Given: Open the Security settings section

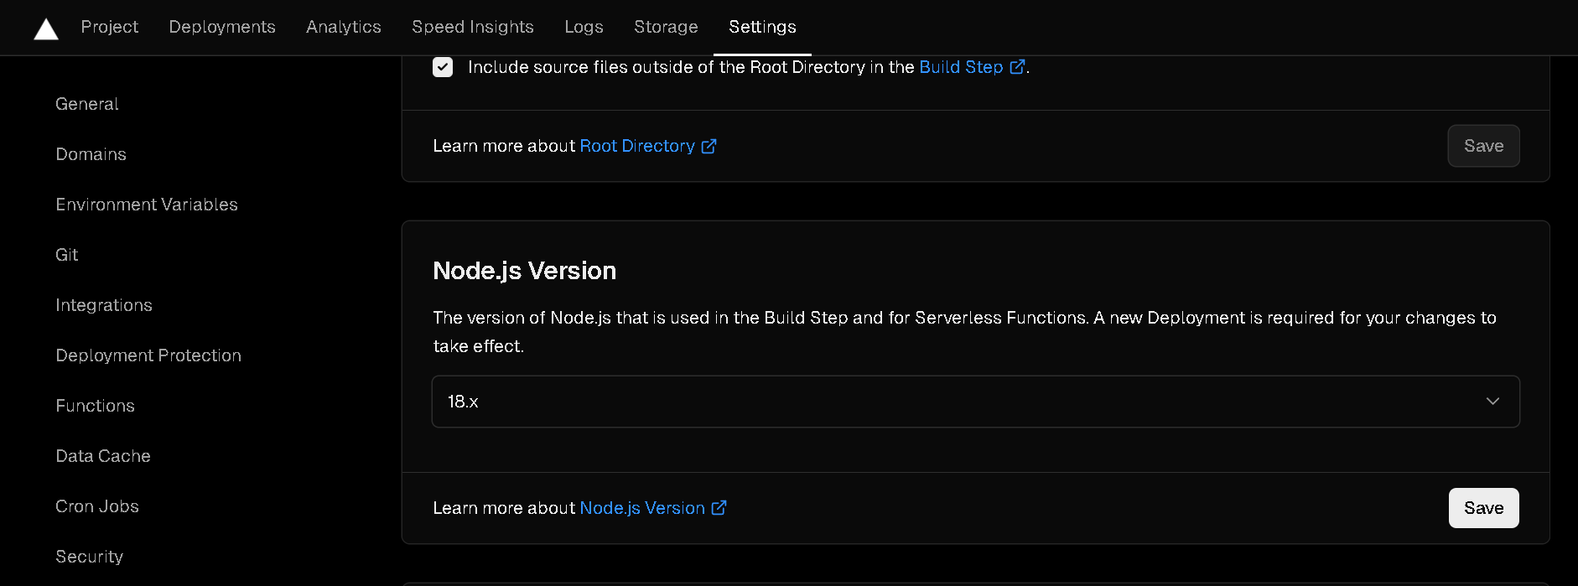Looking at the screenshot, I should 89,556.
